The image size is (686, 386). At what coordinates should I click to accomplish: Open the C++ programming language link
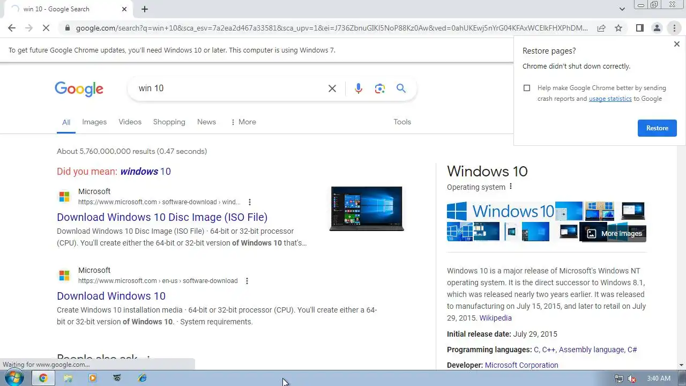(549, 350)
